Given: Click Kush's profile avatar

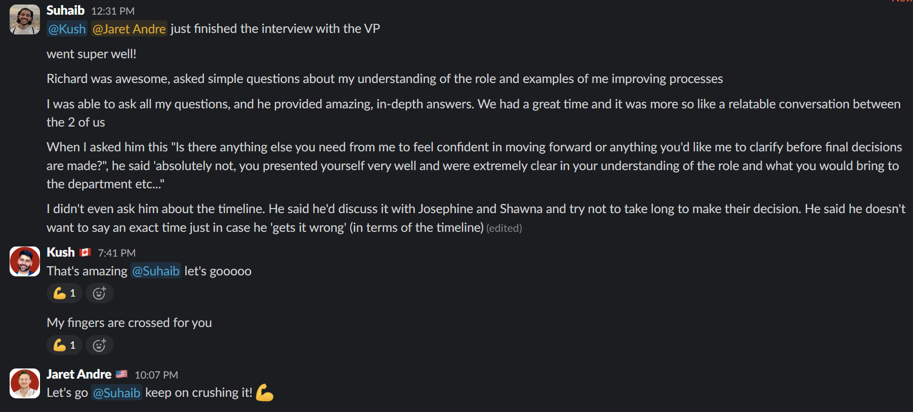Looking at the screenshot, I should pyautogui.click(x=25, y=261).
